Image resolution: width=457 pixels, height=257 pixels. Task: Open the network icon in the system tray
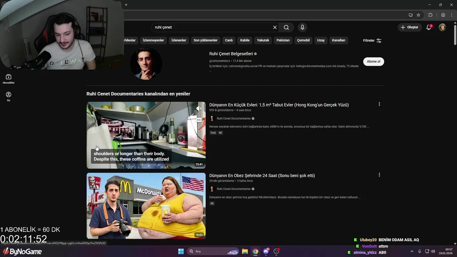click(x=427, y=251)
